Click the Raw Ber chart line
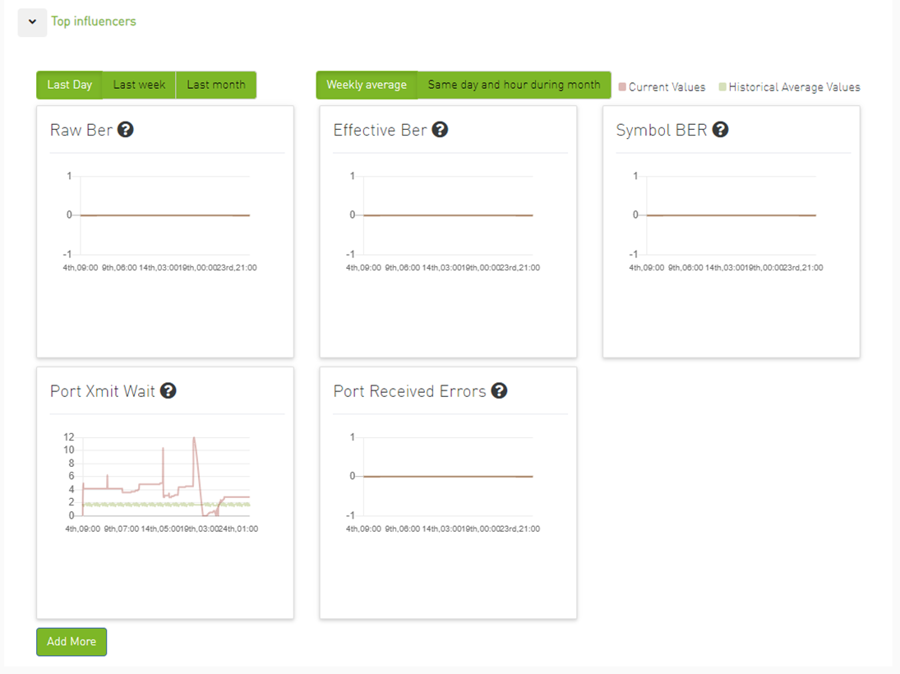Viewport: 900px width, 674px height. coord(164,215)
